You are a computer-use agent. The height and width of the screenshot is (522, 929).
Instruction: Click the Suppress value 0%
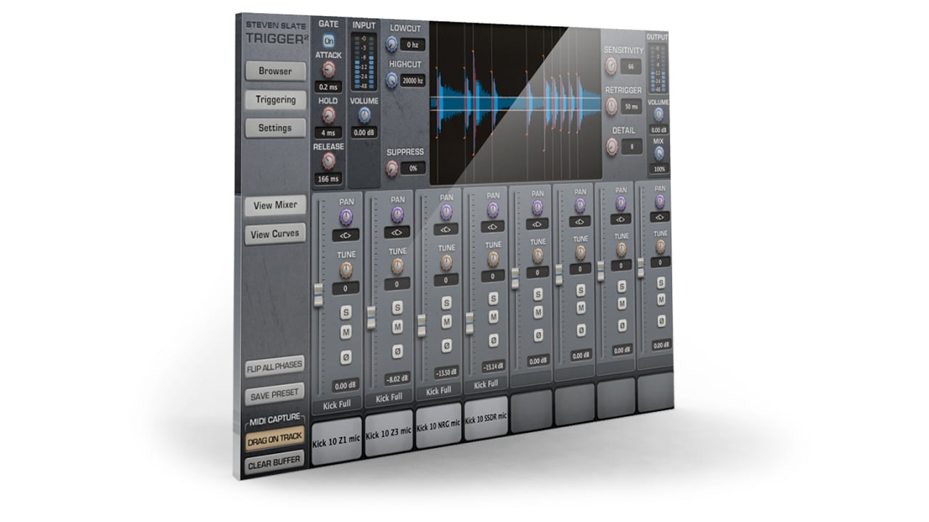point(413,168)
